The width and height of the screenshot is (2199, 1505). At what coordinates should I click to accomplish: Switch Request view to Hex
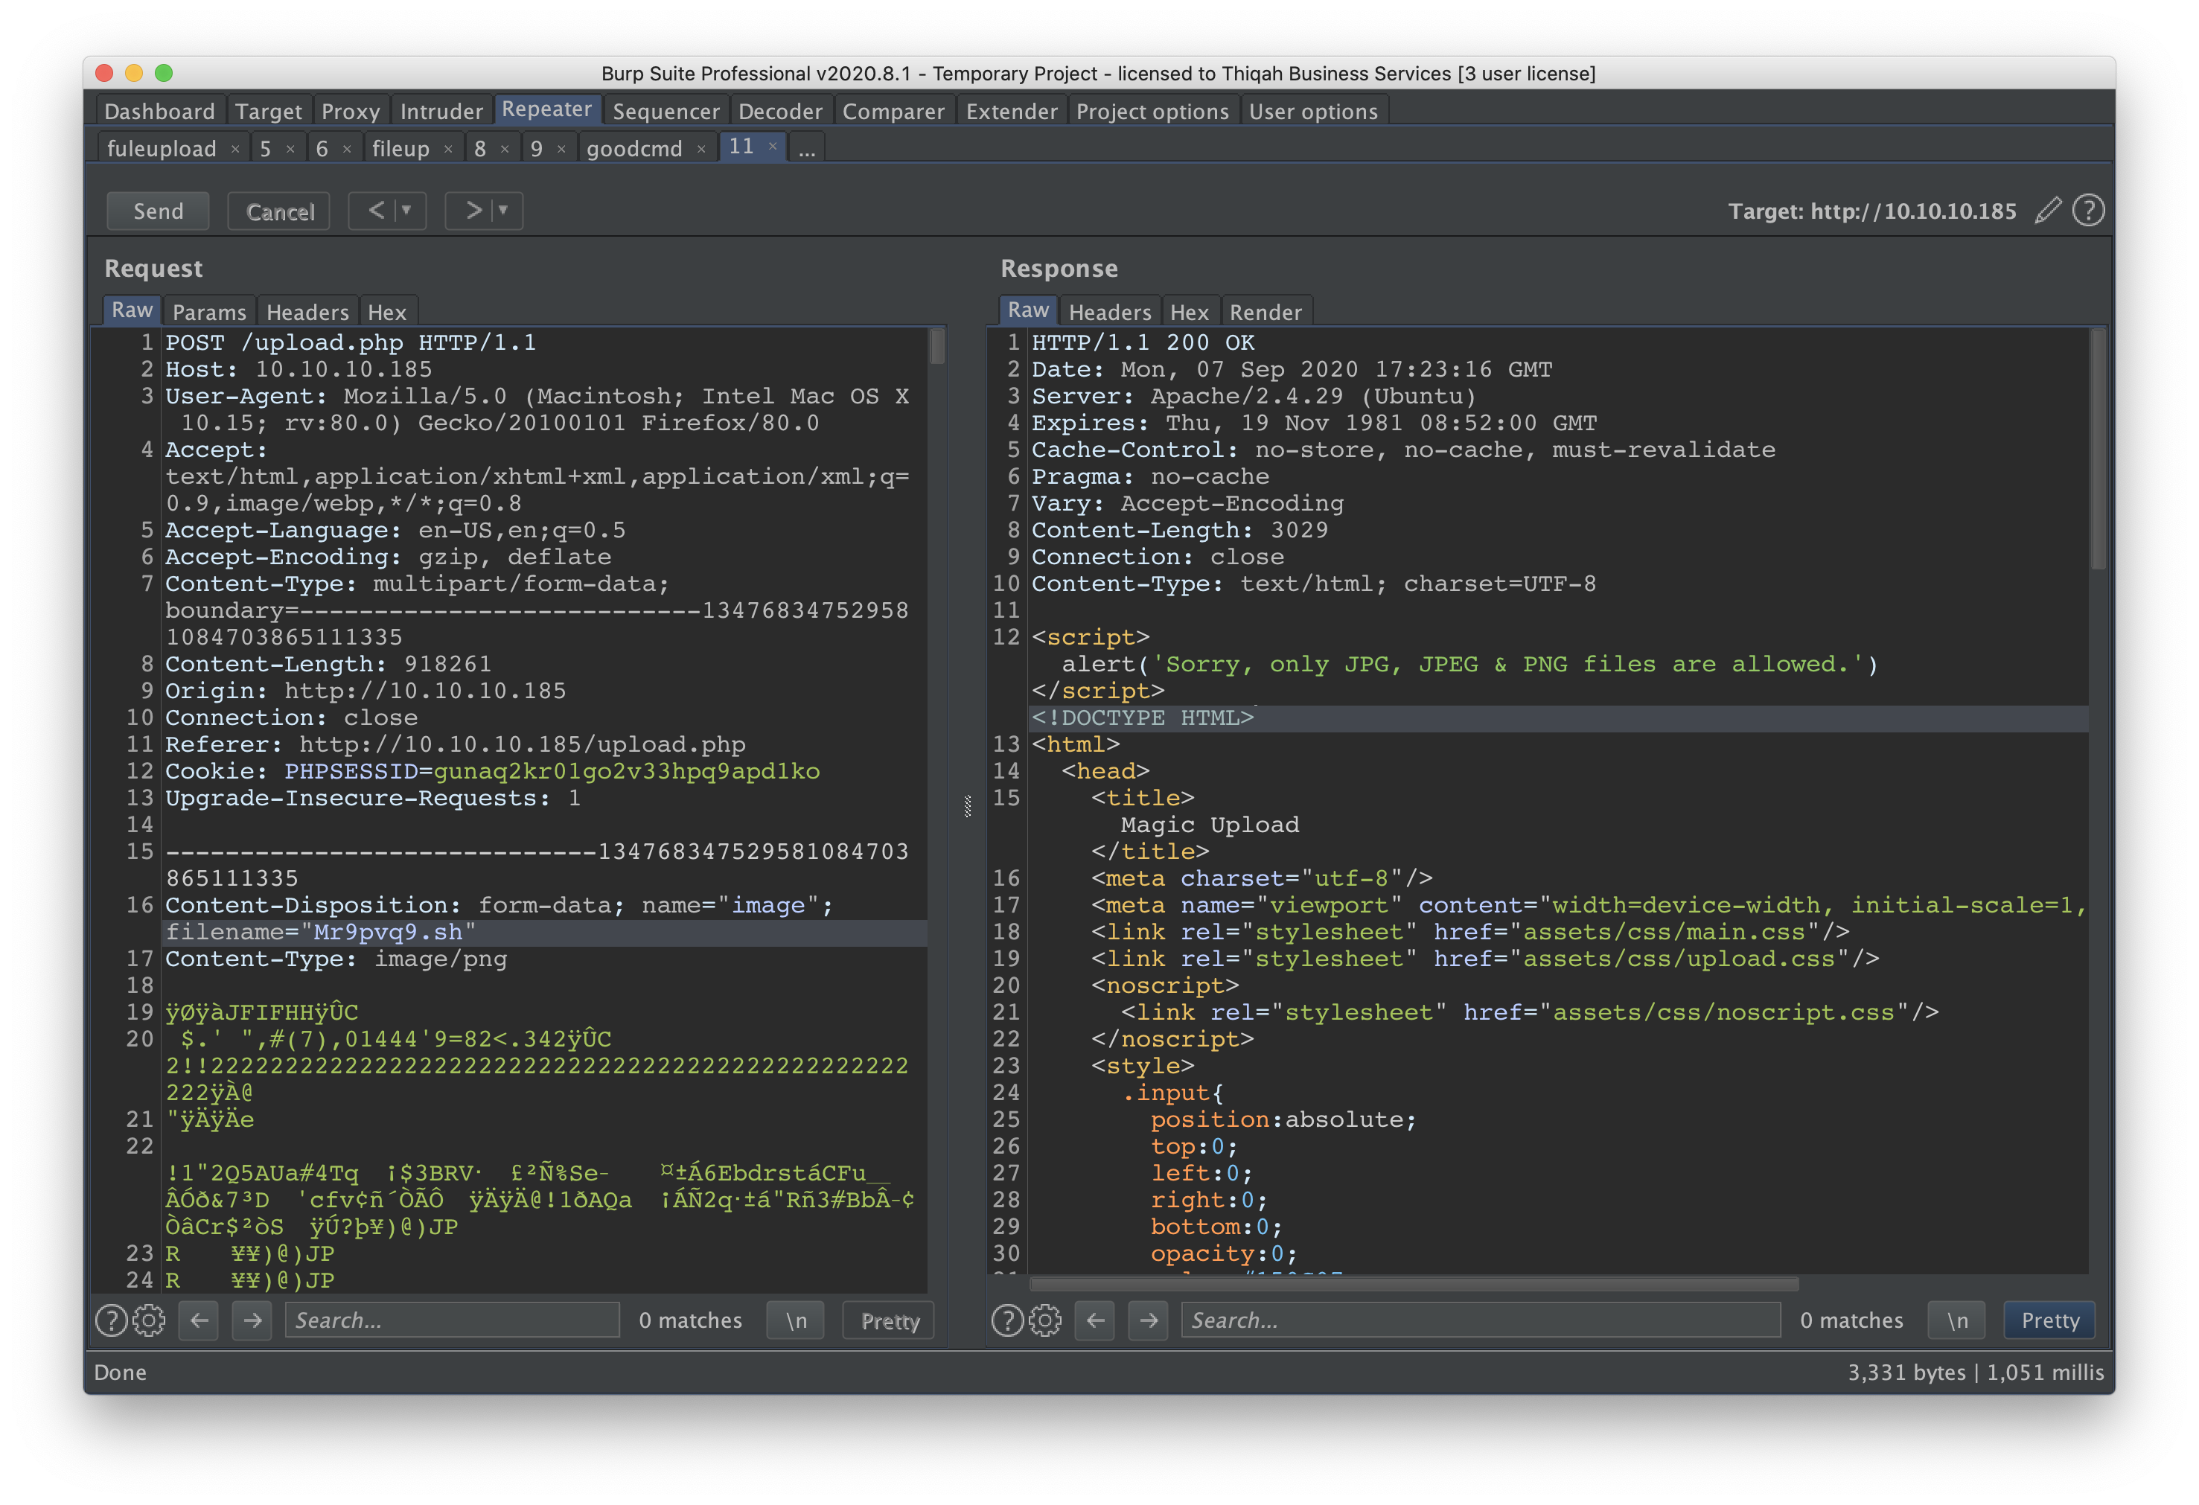click(x=387, y=312)
